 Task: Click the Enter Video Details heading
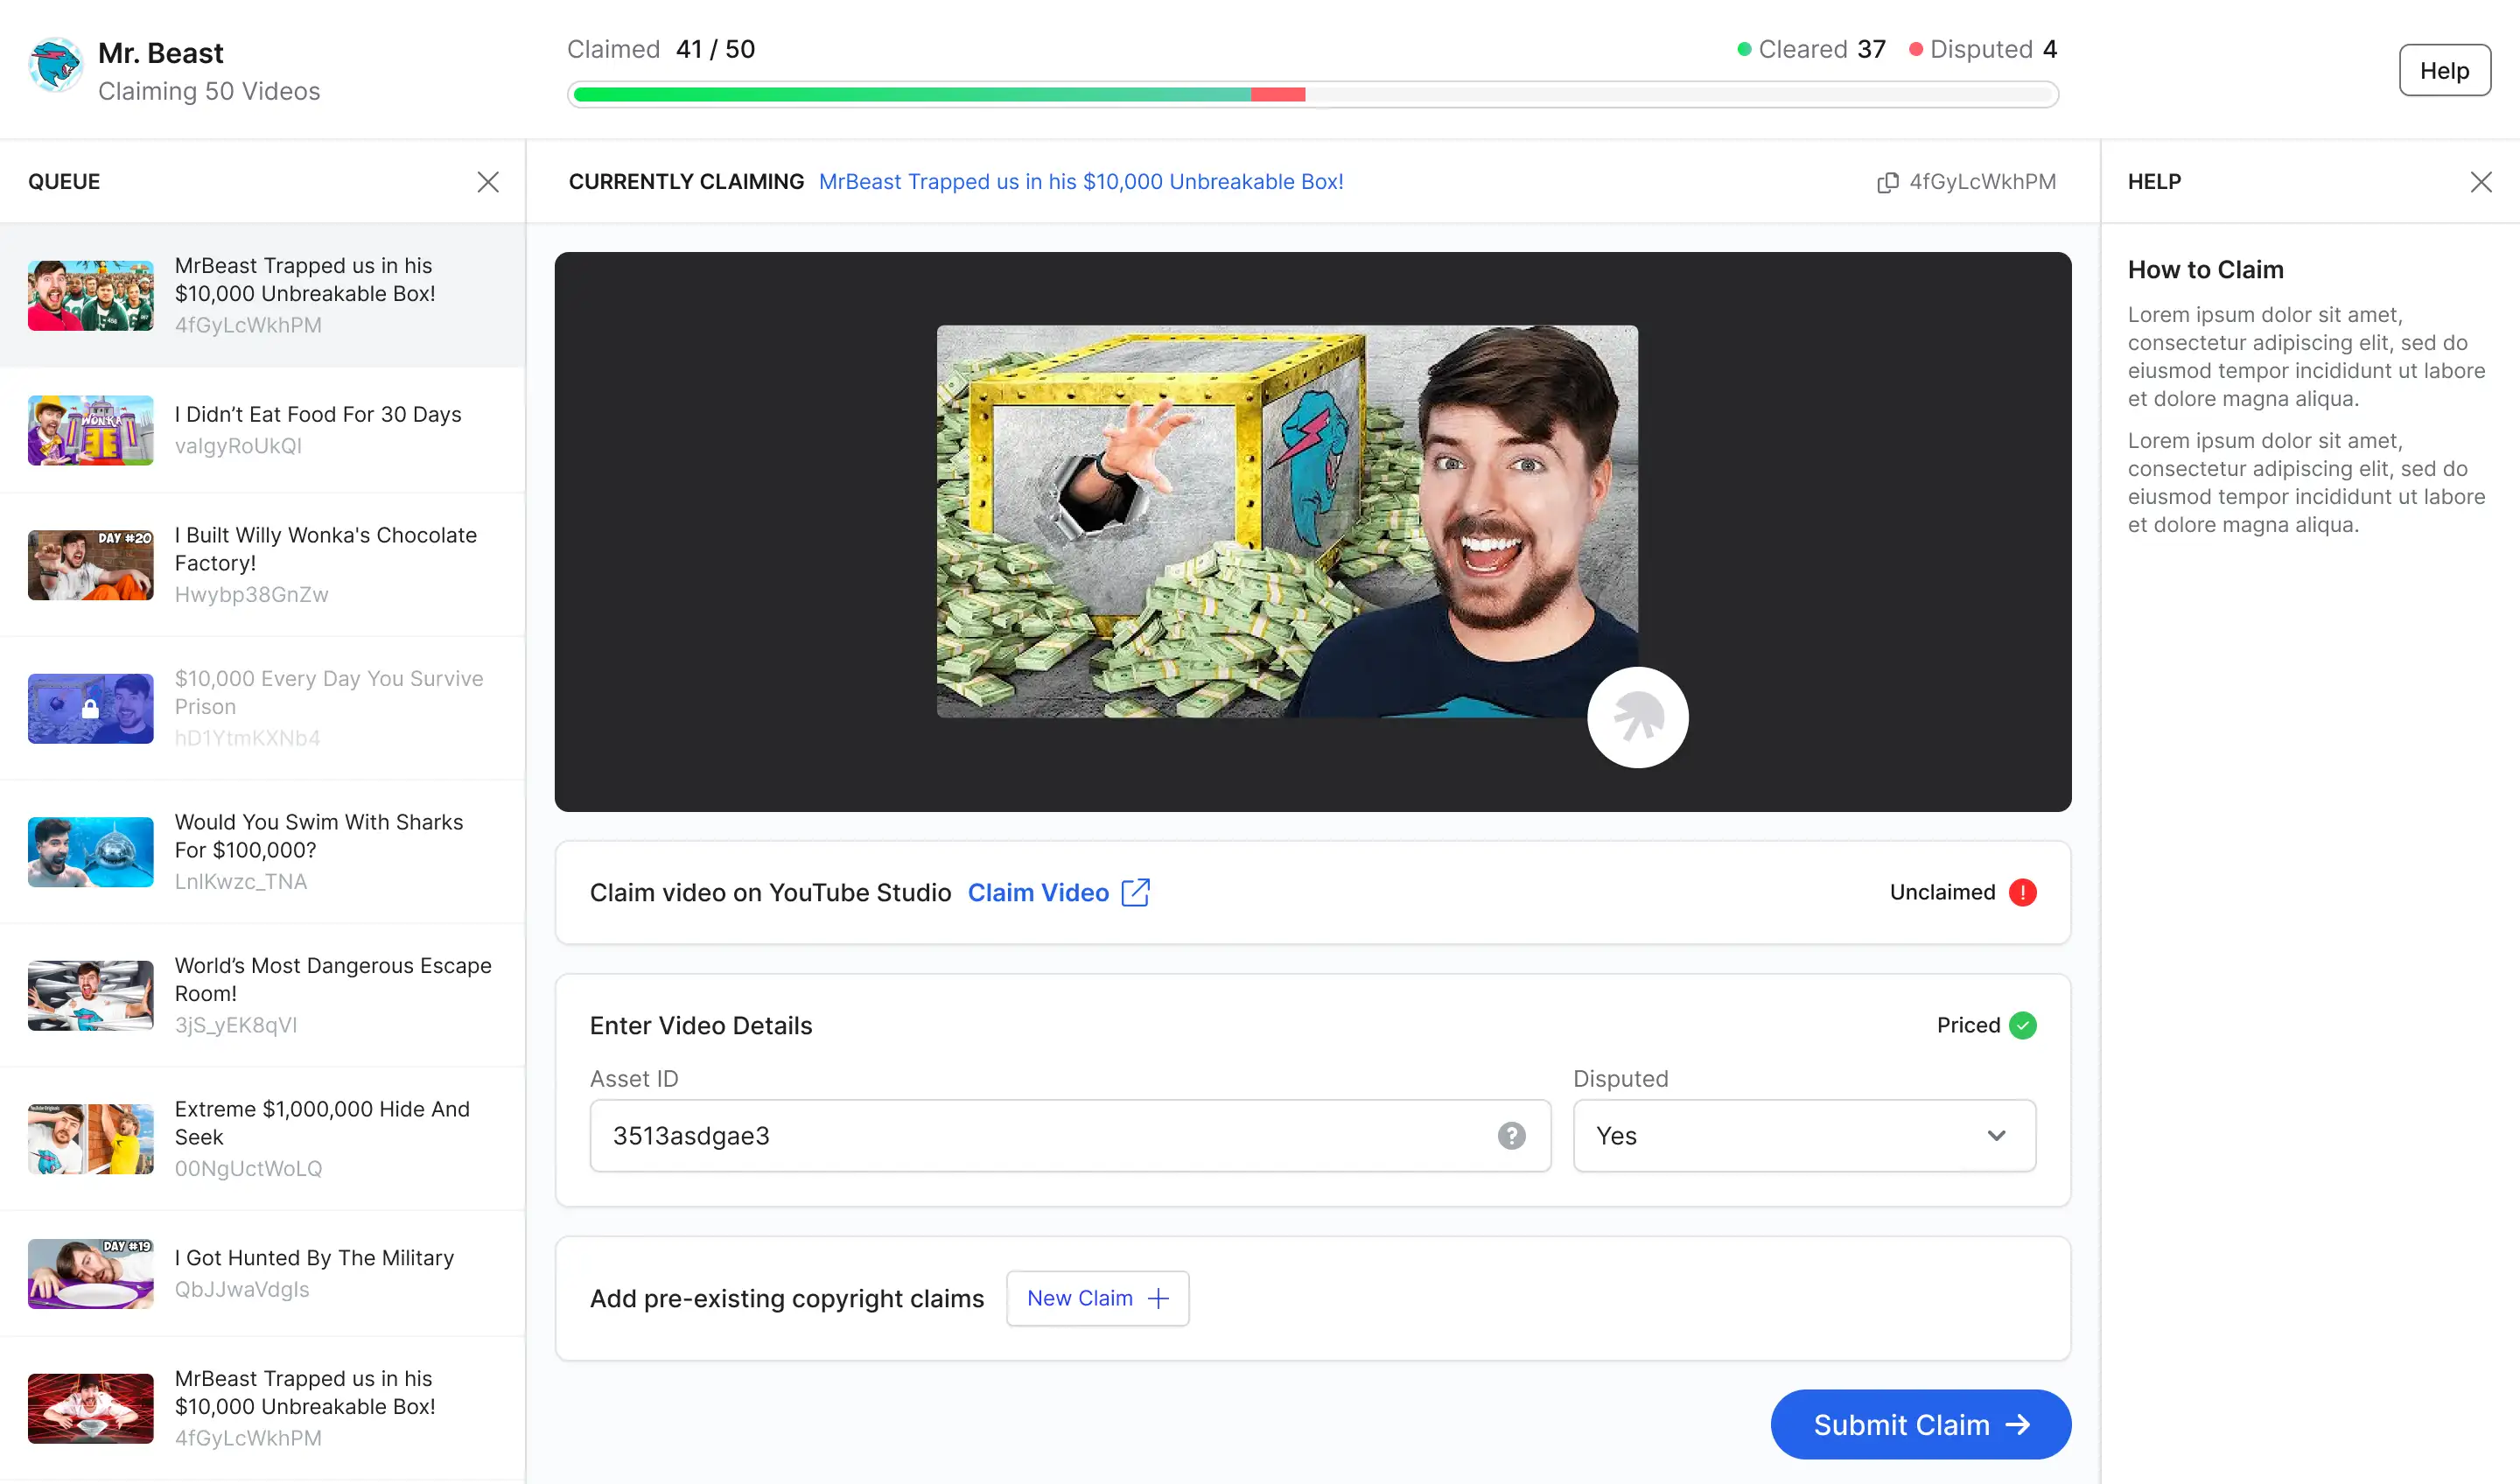pos(701,1025)
